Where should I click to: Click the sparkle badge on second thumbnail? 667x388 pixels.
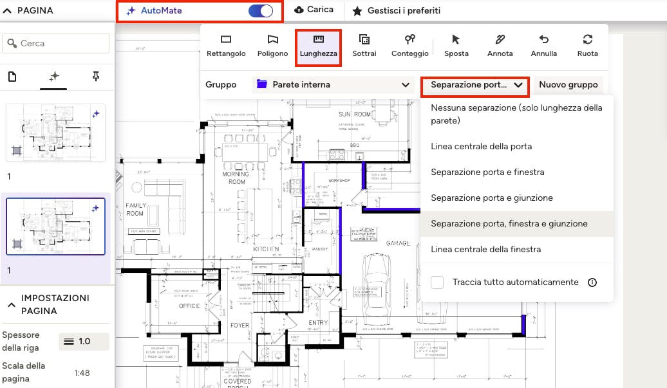tap(95, 208)
